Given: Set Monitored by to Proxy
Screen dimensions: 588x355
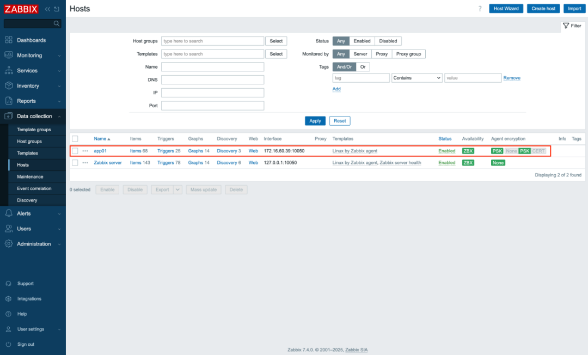Looking at the screenshot, I should click(381, 54).
